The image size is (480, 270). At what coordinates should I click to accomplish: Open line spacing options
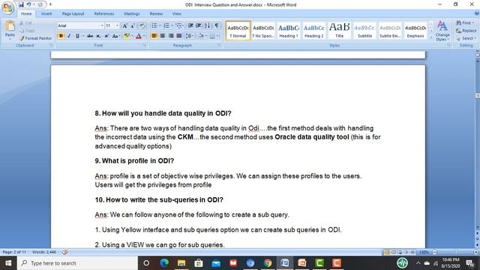(x=189, y=36)
